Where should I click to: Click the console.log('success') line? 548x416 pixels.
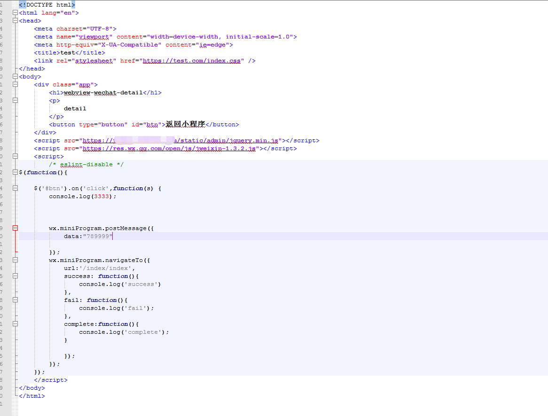pyautogui.click(x=120, y=285)
